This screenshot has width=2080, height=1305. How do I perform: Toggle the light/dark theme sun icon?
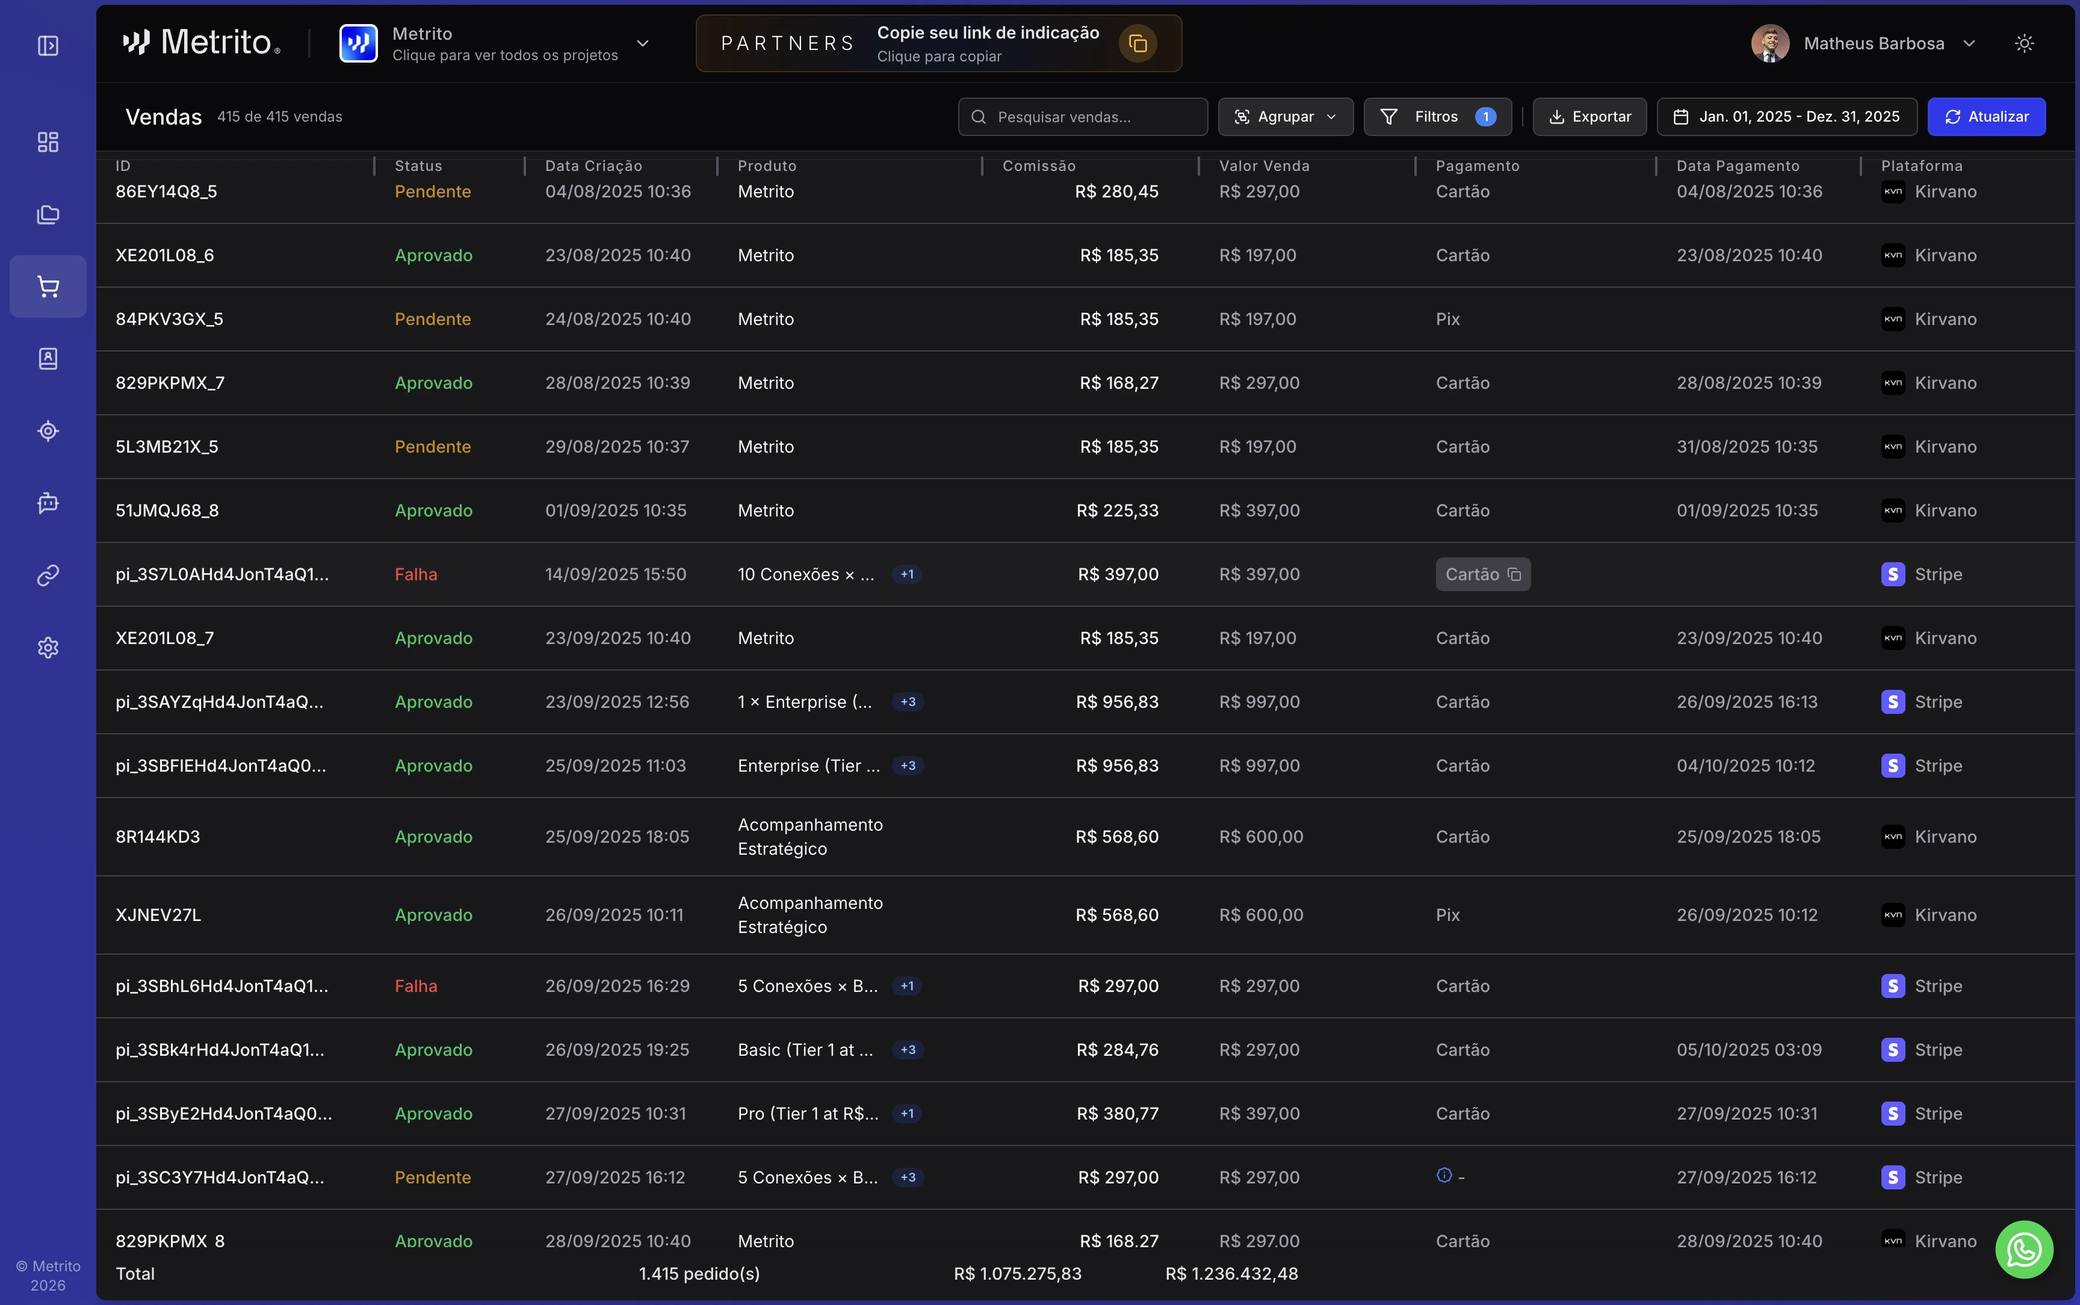click(x=2024, y=43)
